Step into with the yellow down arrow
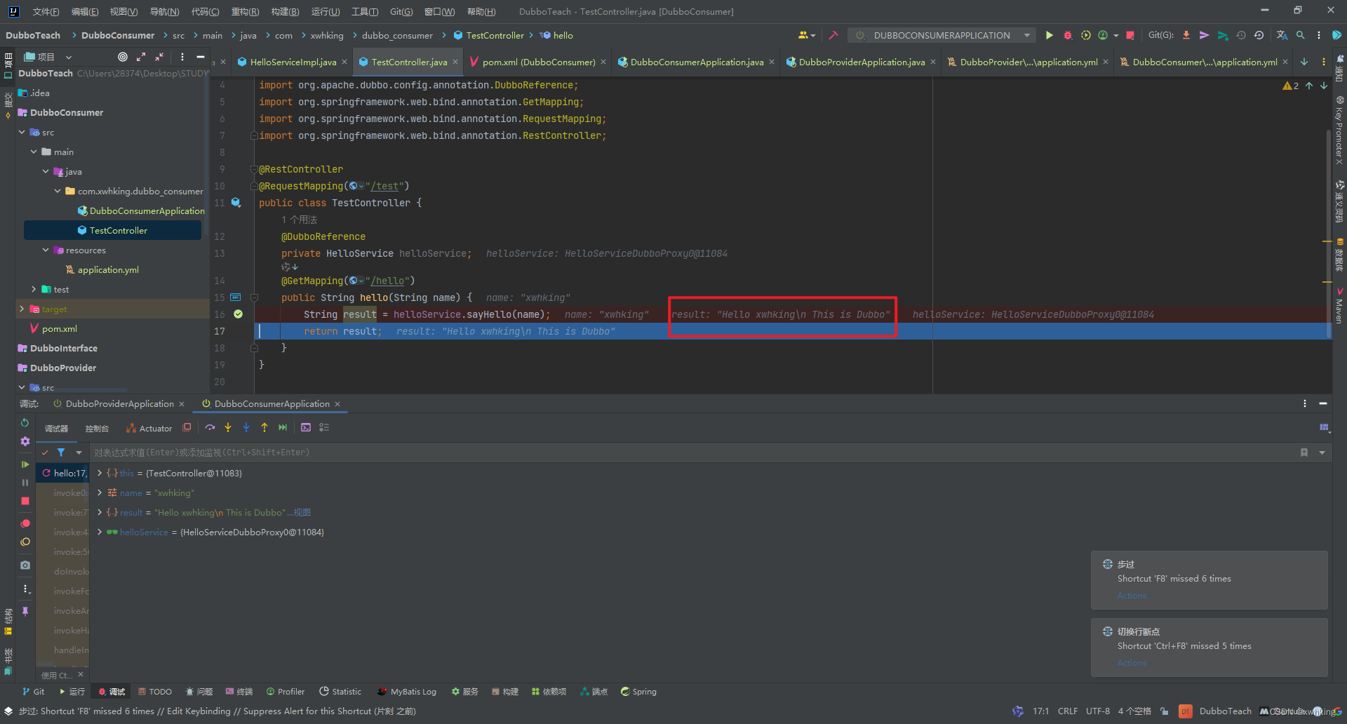1347x724 pixels. point(228,427)
